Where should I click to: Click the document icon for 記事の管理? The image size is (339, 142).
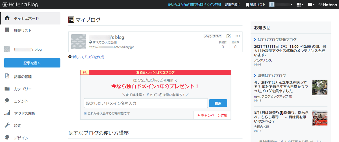7,76
